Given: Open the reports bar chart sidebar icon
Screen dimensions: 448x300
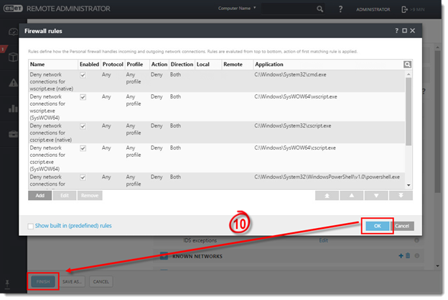Looking at the screenshot, I should point(13,108).
